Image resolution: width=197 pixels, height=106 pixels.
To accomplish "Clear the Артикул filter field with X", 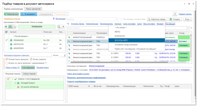I will point(117,19).
